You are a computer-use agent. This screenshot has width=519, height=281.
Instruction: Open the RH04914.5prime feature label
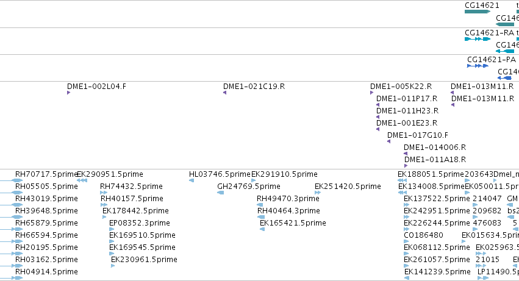47,272
